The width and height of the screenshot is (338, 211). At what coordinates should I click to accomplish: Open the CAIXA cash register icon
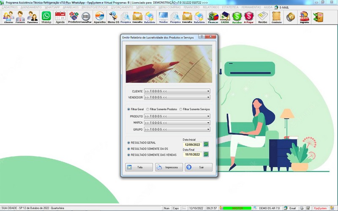pos(225,17)
